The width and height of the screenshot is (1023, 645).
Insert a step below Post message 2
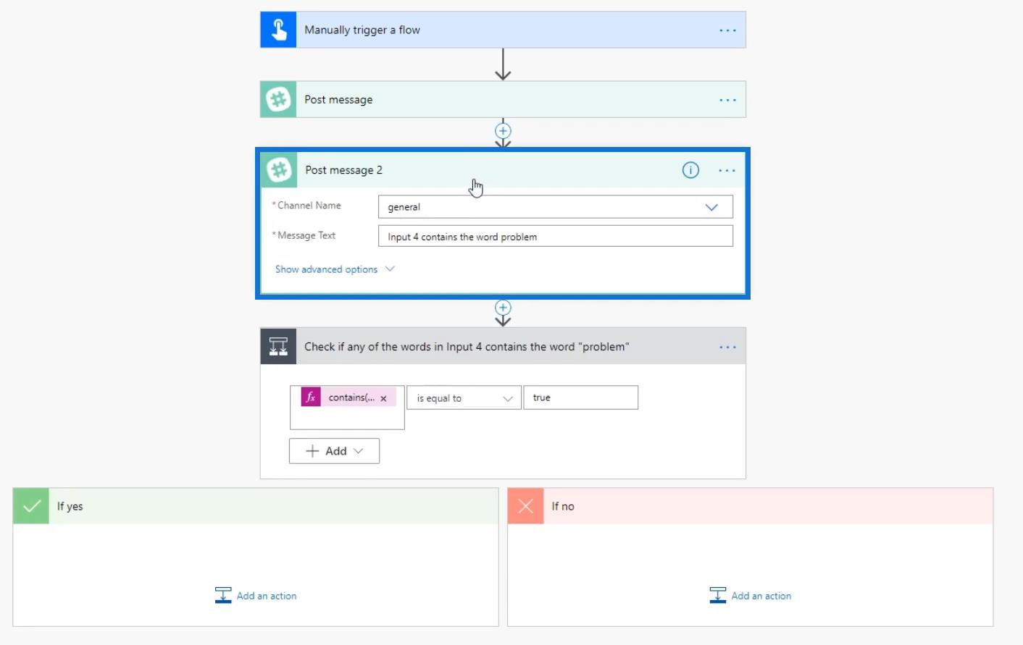click(503, 308)
